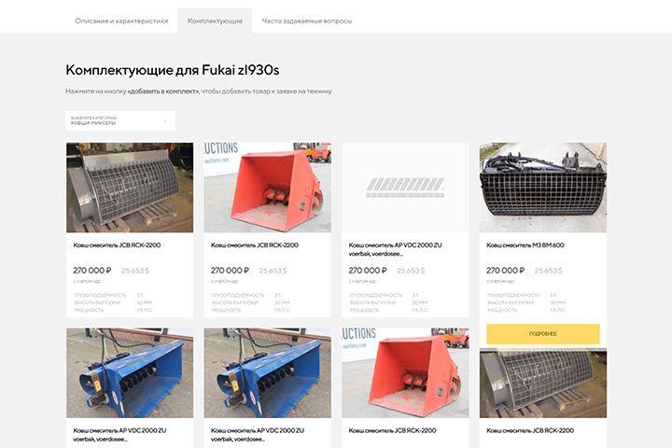Open the Описание и характеристики tab
672x448 pixels.
pos(121,21)
